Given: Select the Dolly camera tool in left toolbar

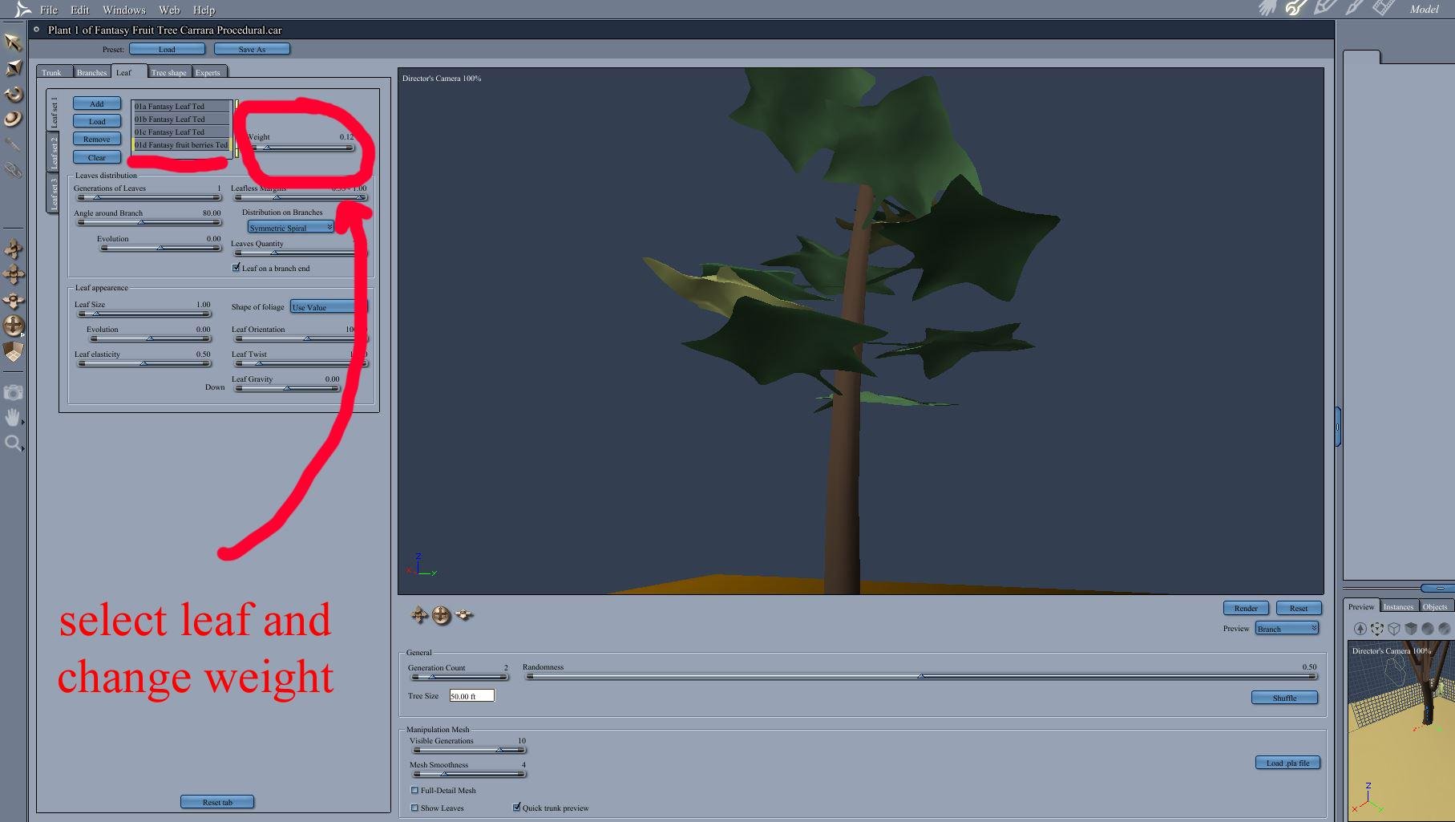Looking at the screenshot, I should point(14,249).
